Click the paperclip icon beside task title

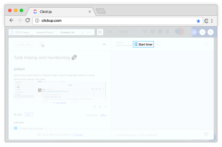coord(74,58)
